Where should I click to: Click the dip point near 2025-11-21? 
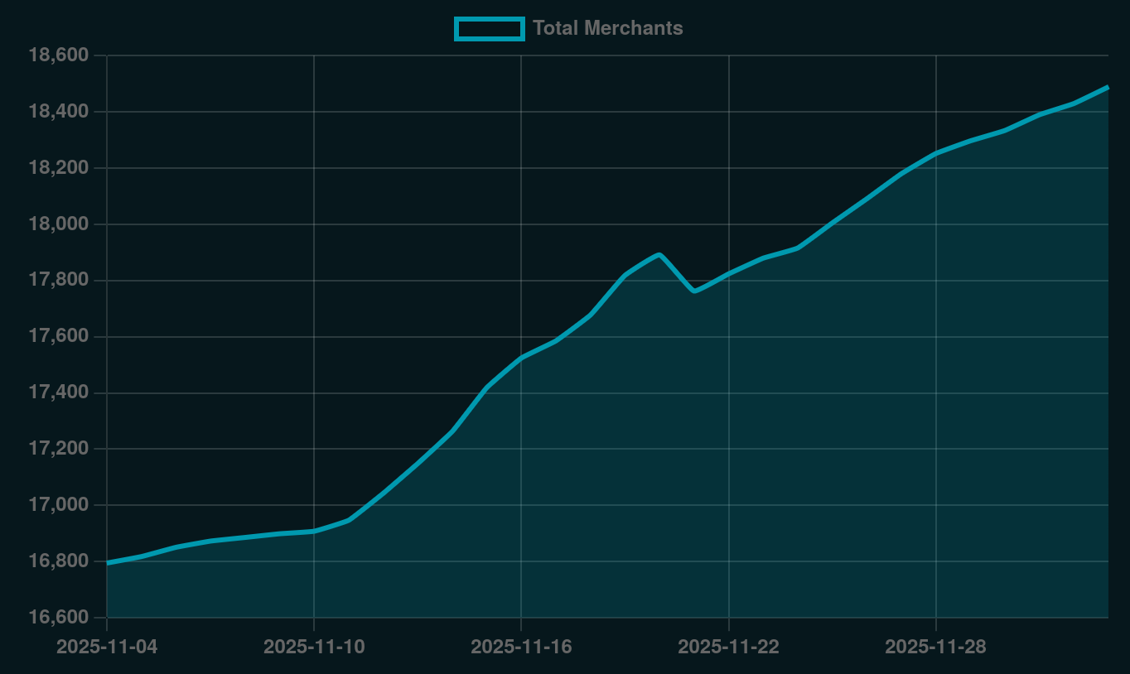pos(693,292)
